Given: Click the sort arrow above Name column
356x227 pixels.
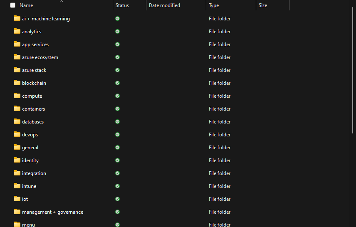Looking at the screenshot, I should [x=61, y=1].
